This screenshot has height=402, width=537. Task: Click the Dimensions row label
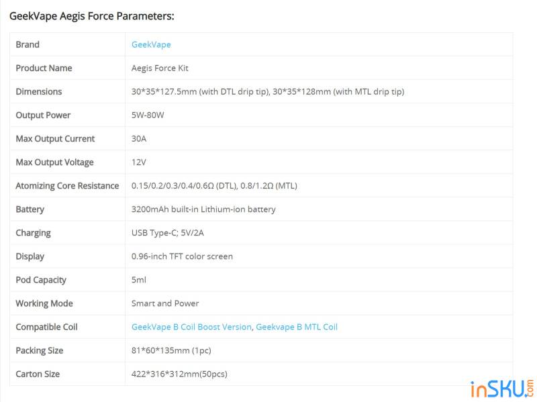39,91
